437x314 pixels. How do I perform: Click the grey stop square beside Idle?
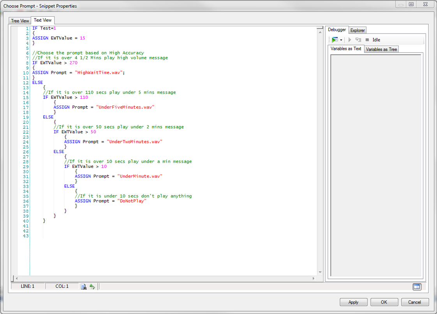coord(367,40)
